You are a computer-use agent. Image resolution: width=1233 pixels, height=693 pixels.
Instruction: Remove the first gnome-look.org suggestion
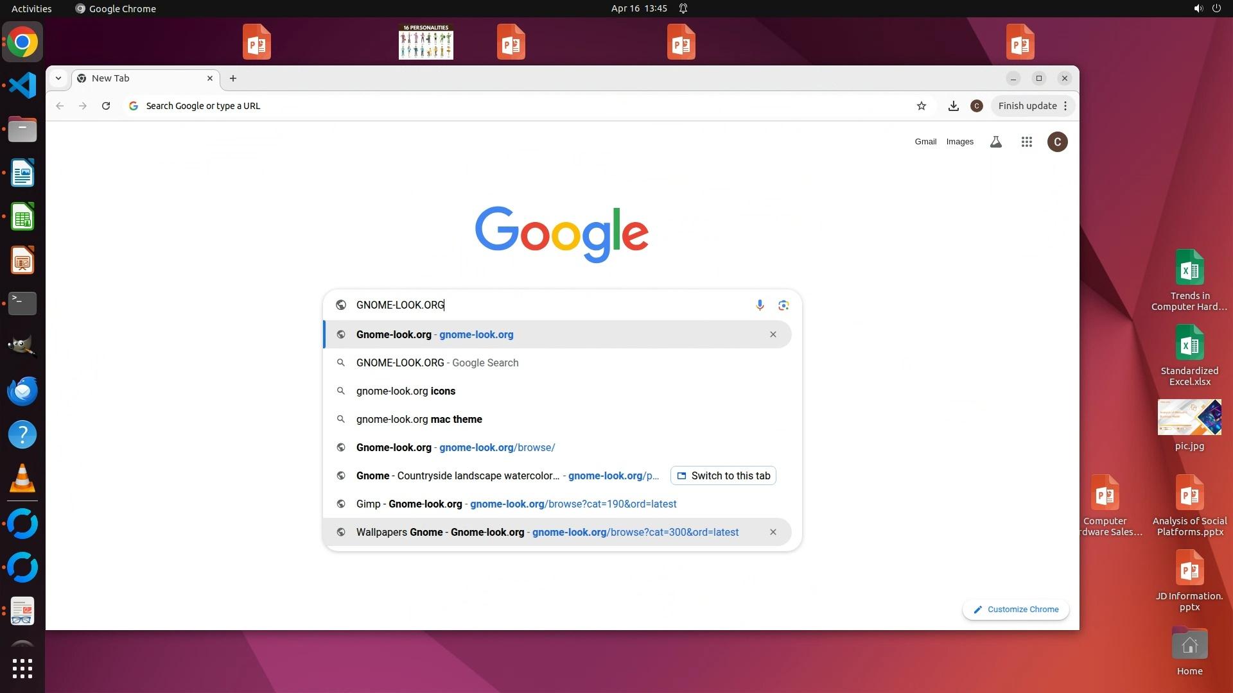773,334
